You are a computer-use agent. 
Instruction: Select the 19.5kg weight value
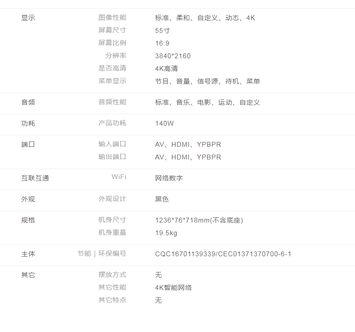point(166,233)
